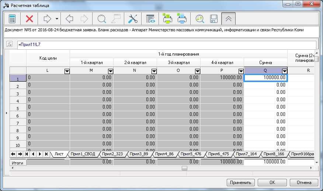The image size is (323, 191).
Task: Click the formula input field
Action: pyautogui.click(x=167, y=45)
